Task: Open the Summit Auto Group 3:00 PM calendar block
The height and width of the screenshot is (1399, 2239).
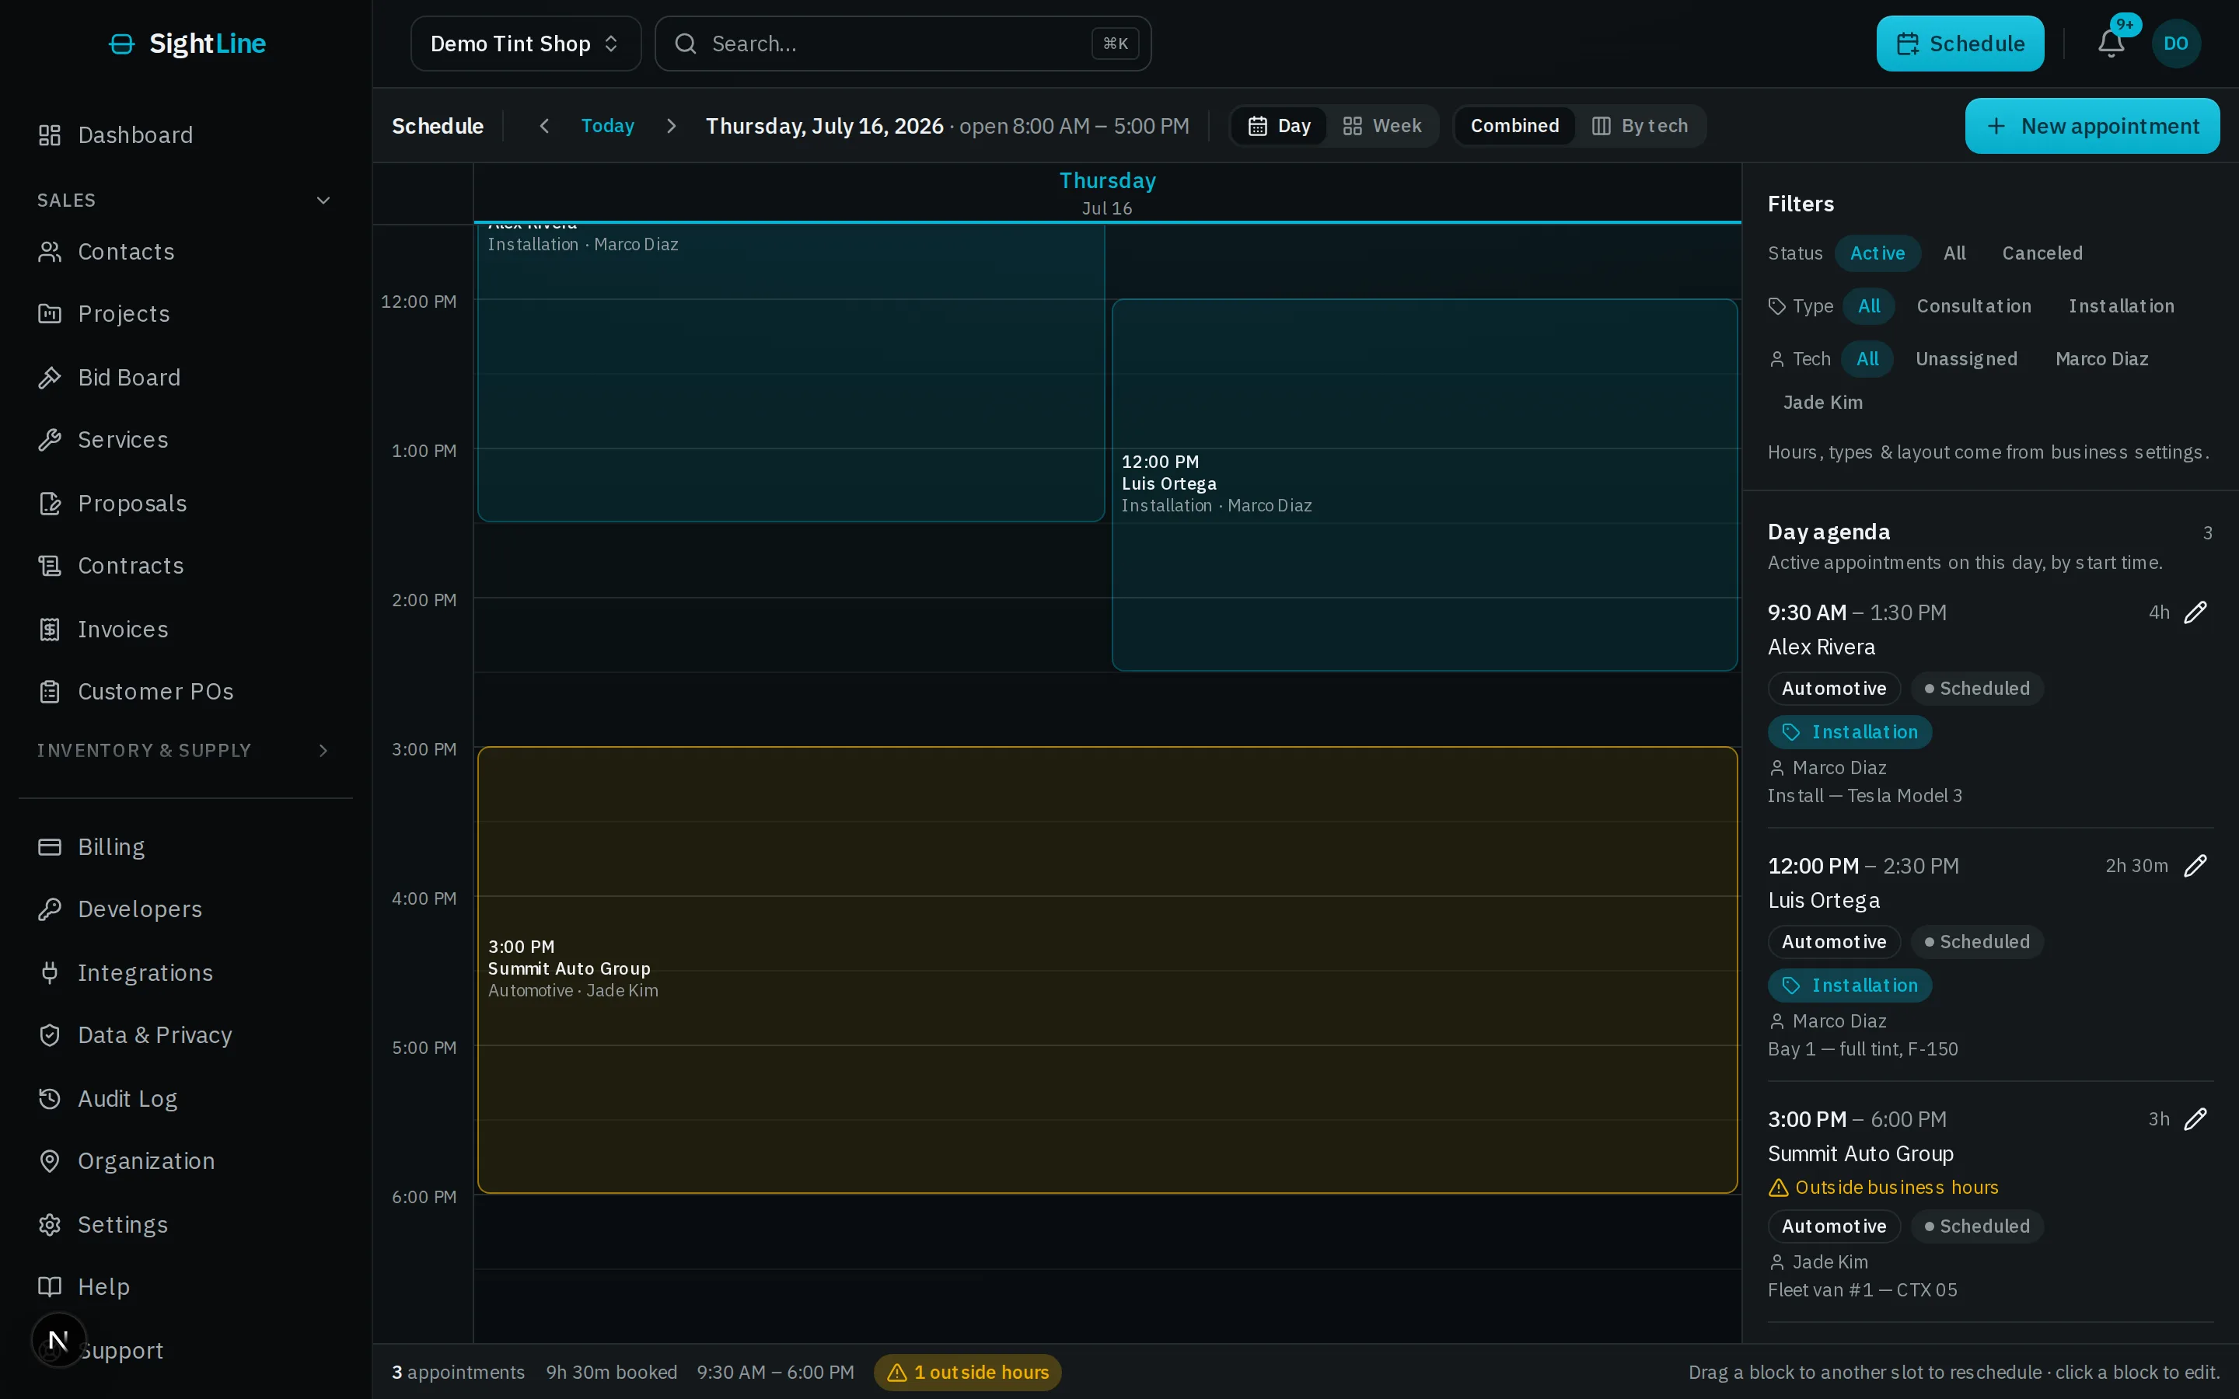Action: click(1106, 970)
